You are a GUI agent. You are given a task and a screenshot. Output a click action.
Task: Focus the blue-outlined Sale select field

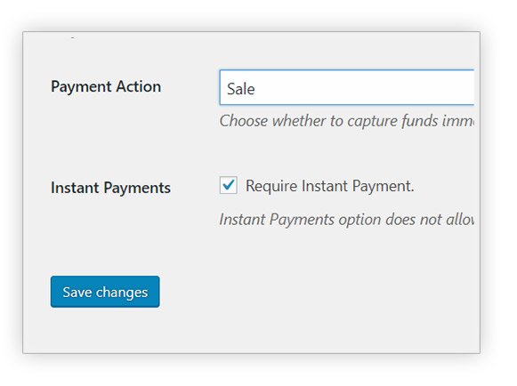point(347,88)
